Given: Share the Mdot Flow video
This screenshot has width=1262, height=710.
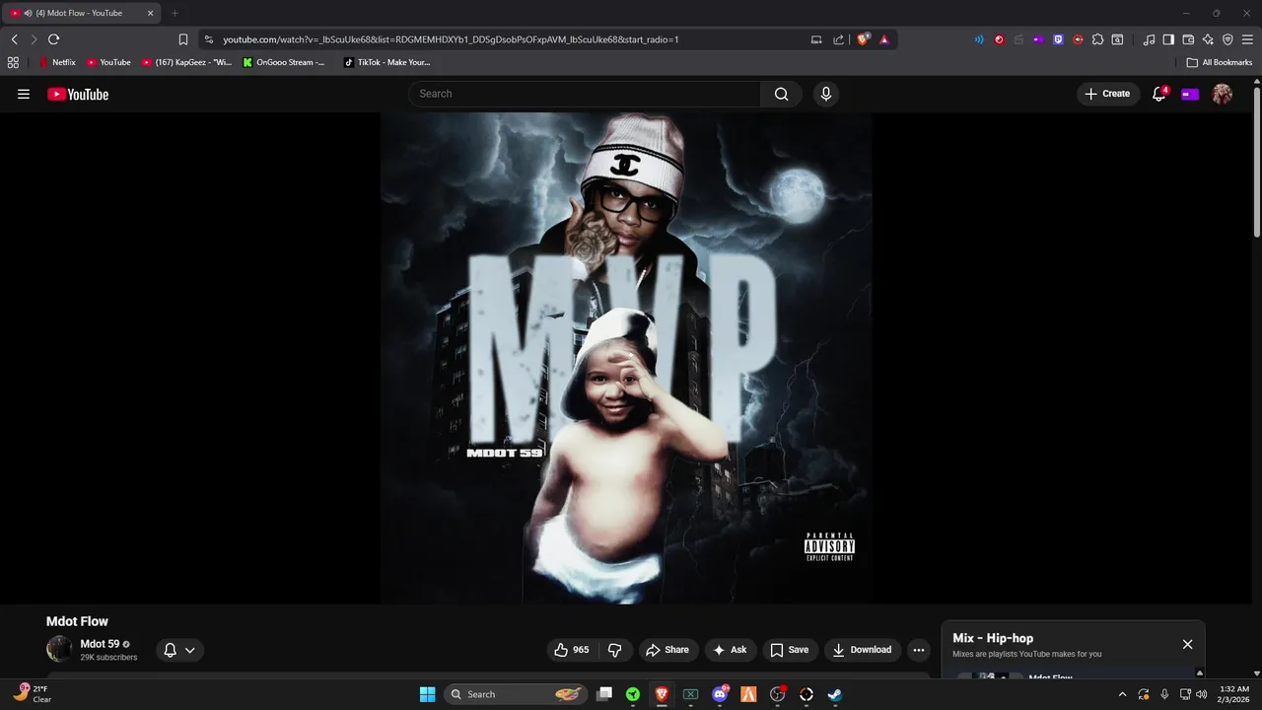Looking at the screenshot, I should (667, 650).
